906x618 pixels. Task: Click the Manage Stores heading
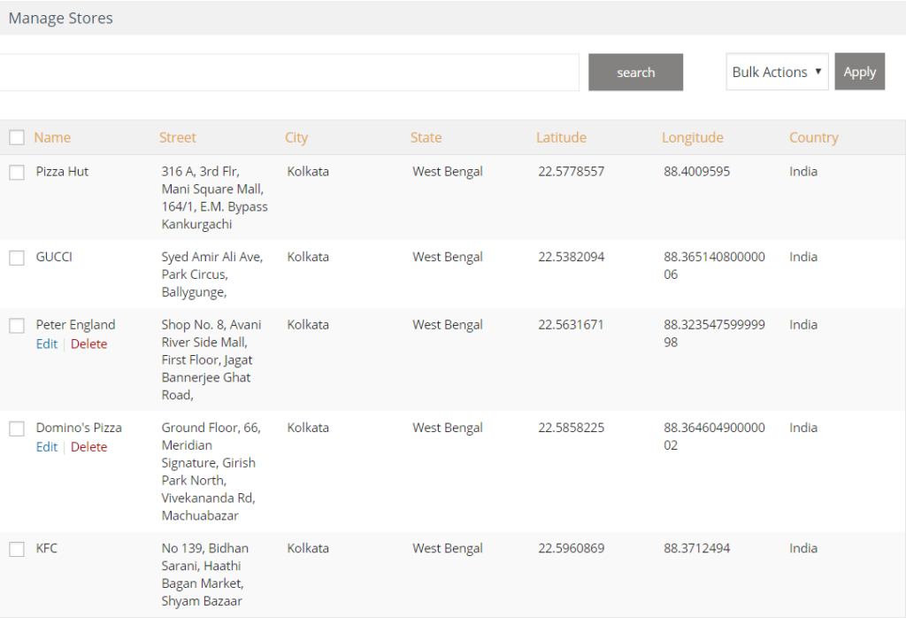(61, 19)
